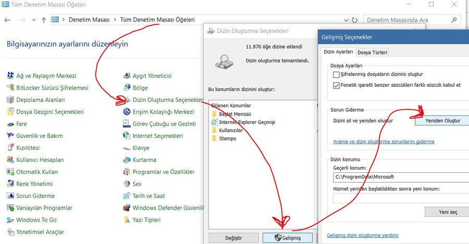Click Windows Defender Güvenlik icon
Image resolution: width=469 pixels, height=244 pixels.
click(x=127, y=208)
